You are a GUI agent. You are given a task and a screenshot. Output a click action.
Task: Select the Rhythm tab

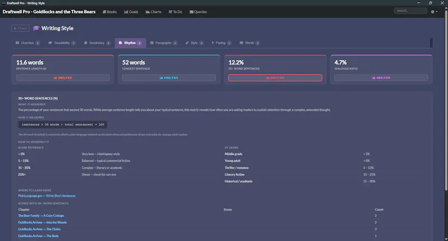[130, 43]
